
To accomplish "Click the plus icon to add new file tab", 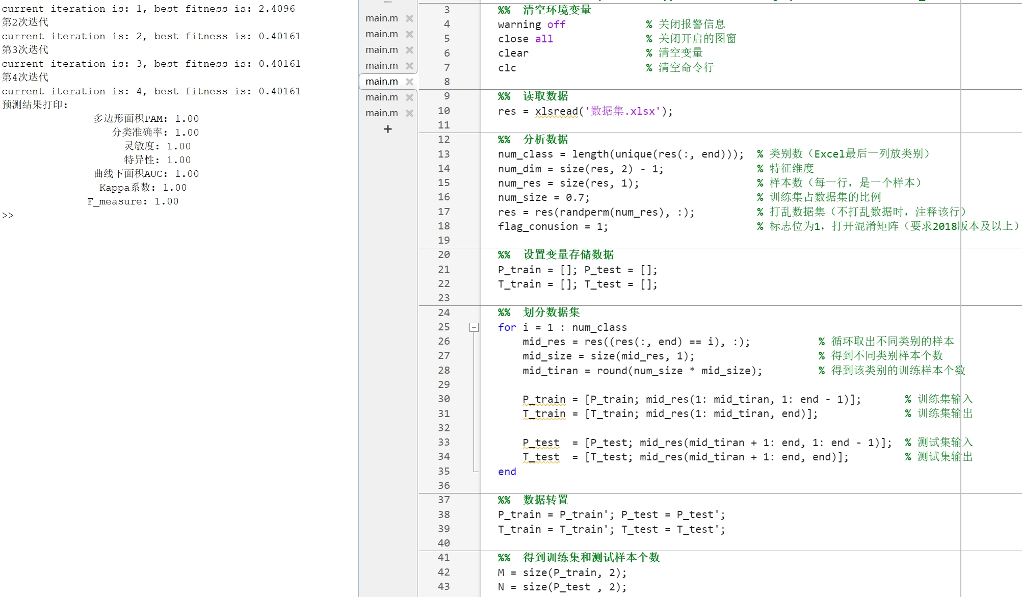I will click(387, 129).
